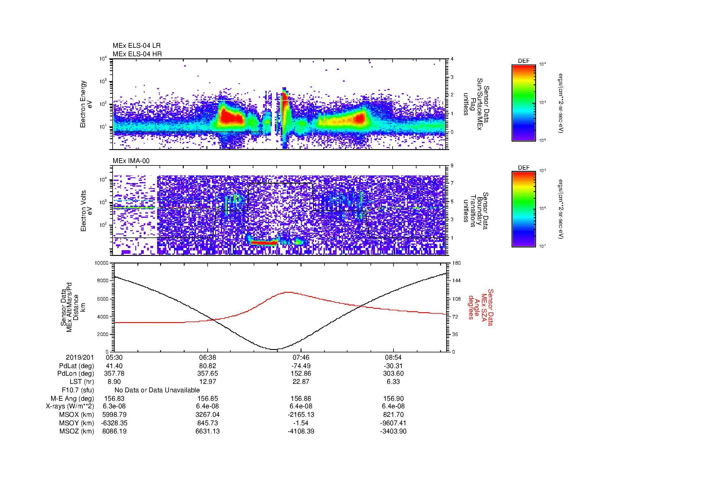
Task: Click the M-E Ang value 156.90
Action: coord(394,398)
